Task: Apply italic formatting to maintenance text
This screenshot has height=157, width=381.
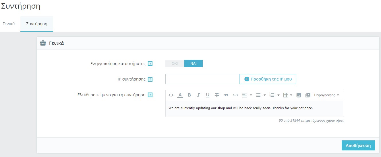Action: [198, 95]
